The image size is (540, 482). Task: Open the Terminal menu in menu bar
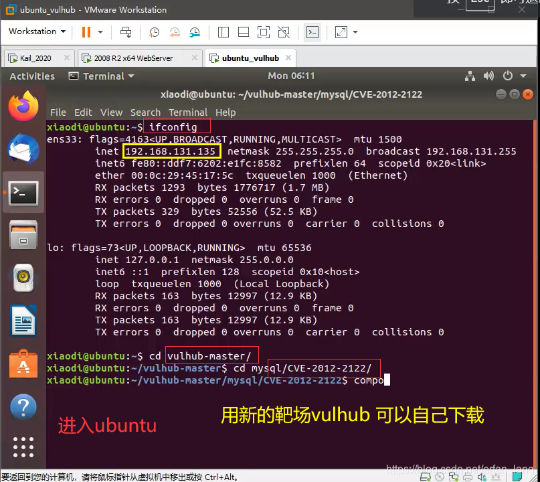tap(188, 112)
